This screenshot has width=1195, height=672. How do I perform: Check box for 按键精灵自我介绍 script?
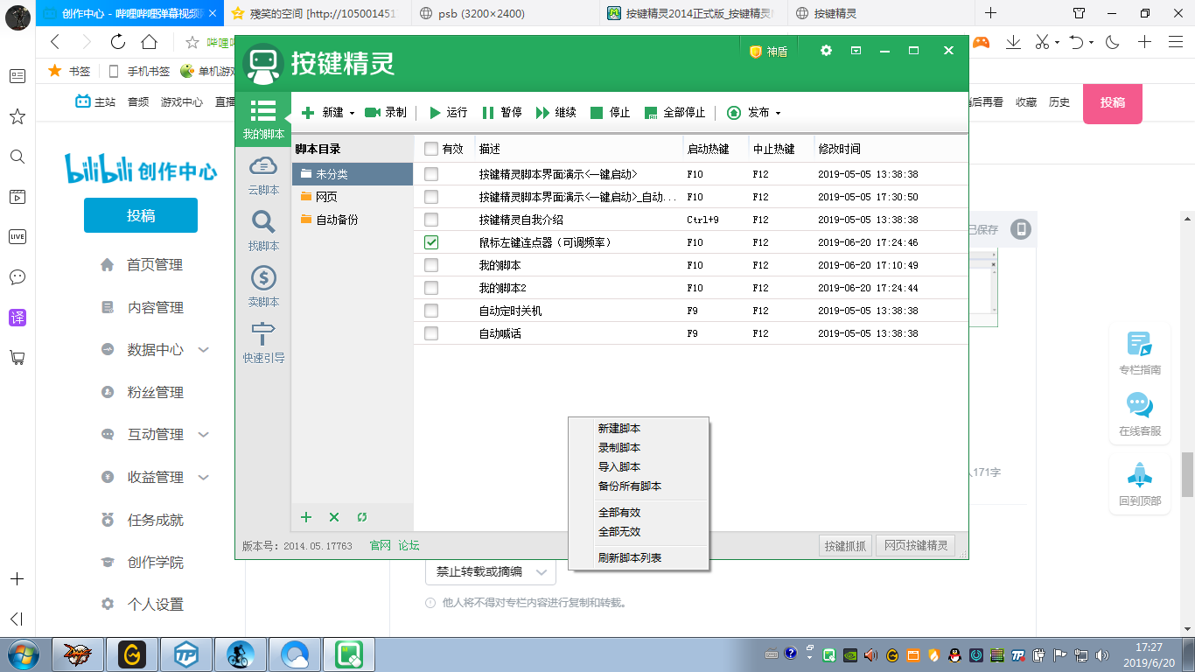coord(431,220)
